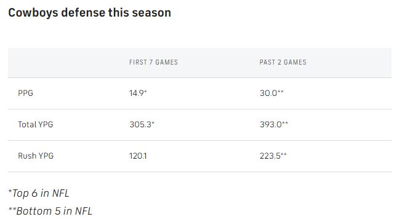399x222 pixels.
Task: Click the double asterisk after 393.0
Action: (285, 122)
